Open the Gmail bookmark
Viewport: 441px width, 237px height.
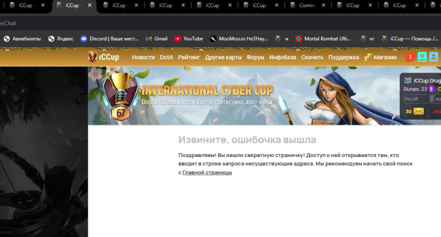157,39
